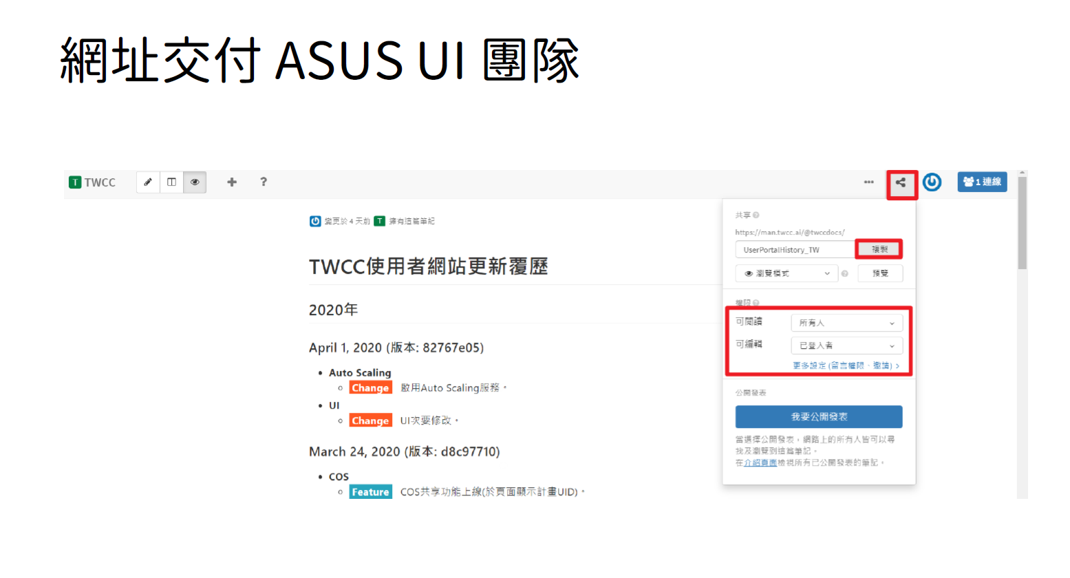Open the 瀏覽模式 share mode dropdown
1070x578 pixels.
click(787, 274)
